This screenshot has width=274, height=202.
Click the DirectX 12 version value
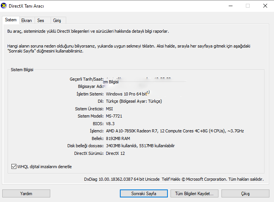coord(115,153)
